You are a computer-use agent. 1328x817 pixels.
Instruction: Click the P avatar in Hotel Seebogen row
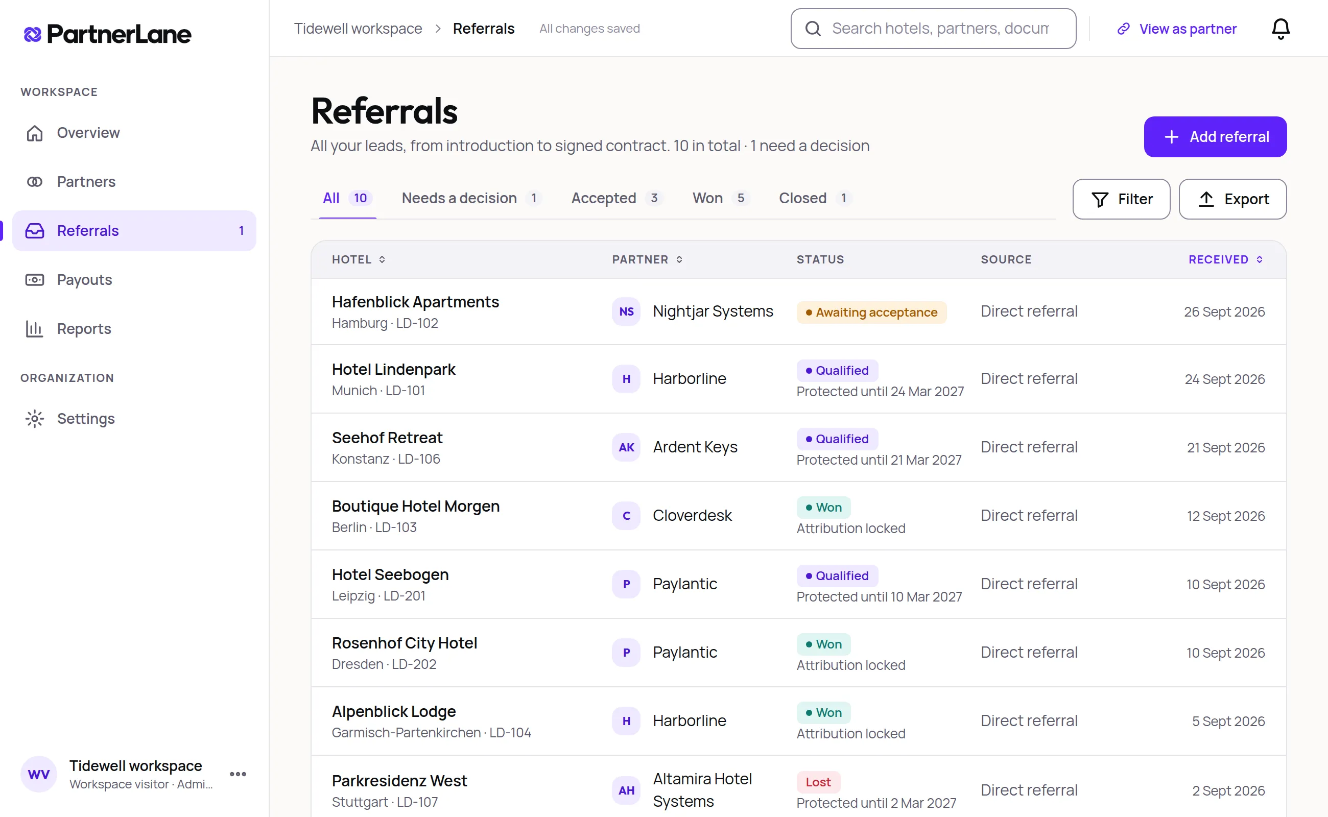point(626,584)
